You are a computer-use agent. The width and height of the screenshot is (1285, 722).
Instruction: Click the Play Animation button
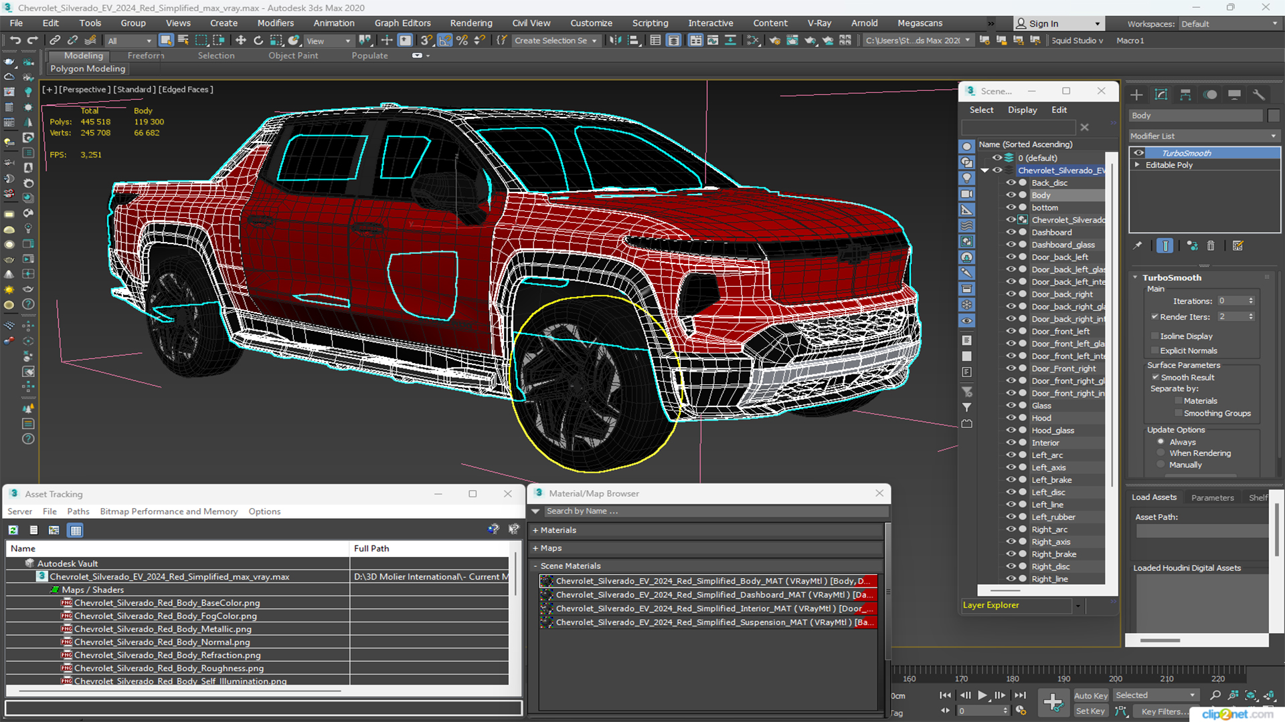coord(982,695)
